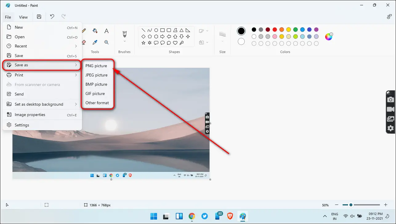
Task: Choose the Curve shape
Action: pos(150,30)
